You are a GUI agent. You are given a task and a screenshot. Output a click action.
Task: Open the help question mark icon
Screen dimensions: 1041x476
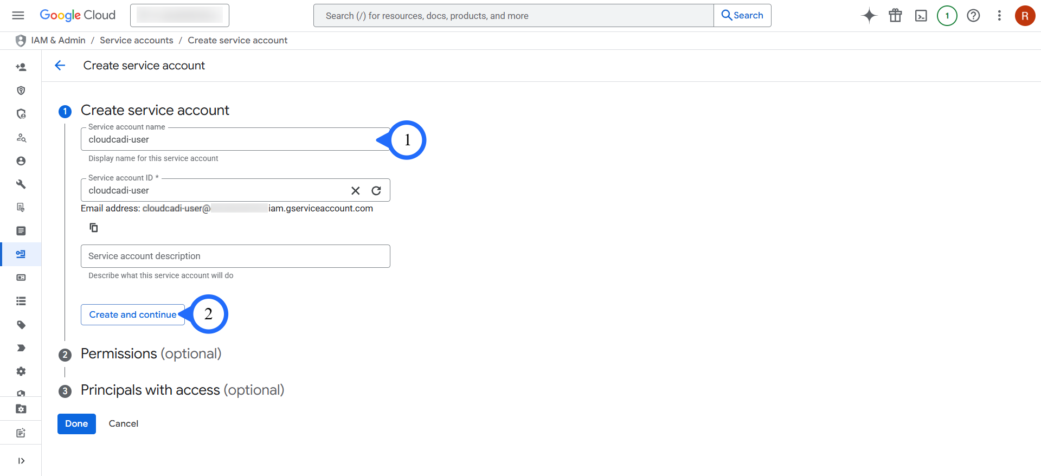tap(973, 16)
